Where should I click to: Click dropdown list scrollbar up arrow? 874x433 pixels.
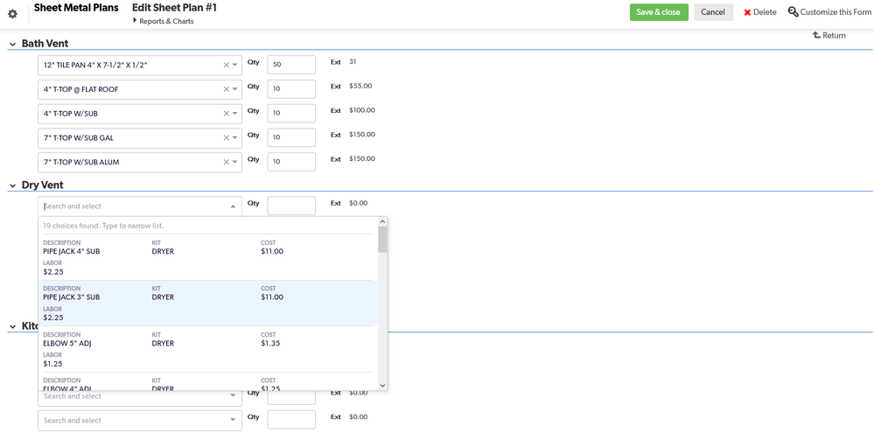click(x=382, y=222)
